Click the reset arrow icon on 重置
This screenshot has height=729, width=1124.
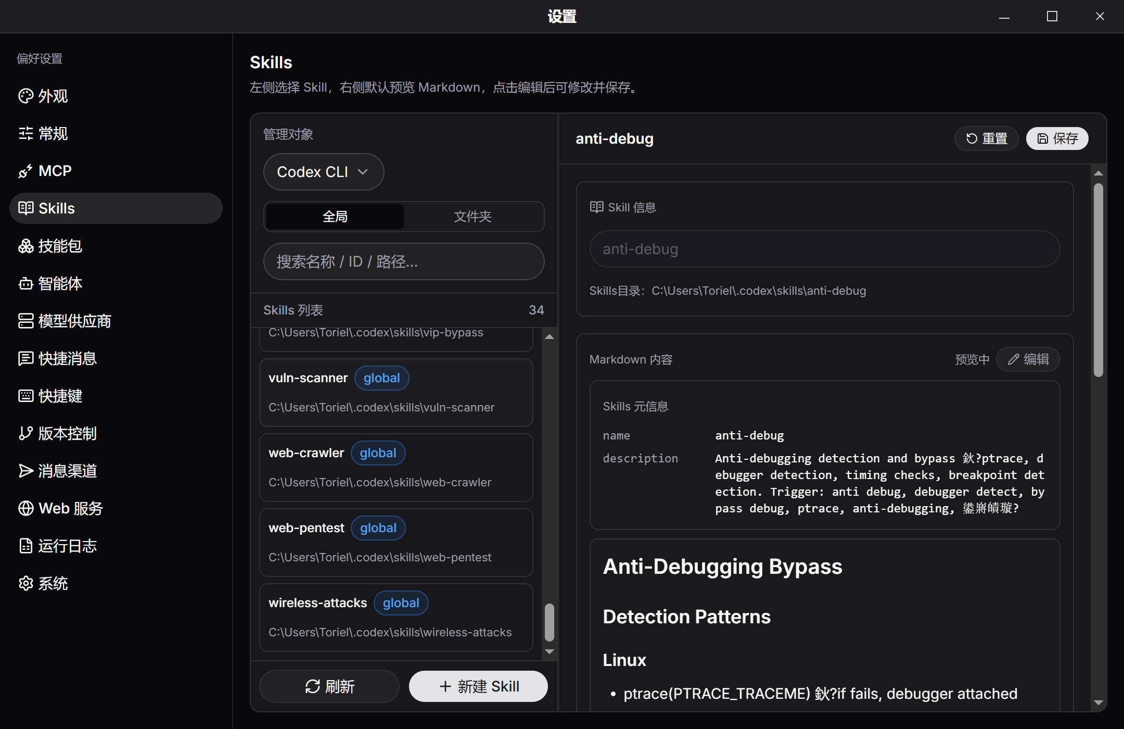972,139
